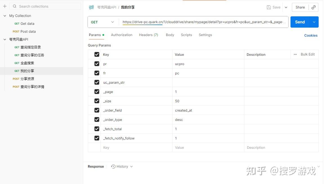The height and width of the screenshot is (184, 324).
Task: Click the HTTP request type icon
Action: [91, 7]
